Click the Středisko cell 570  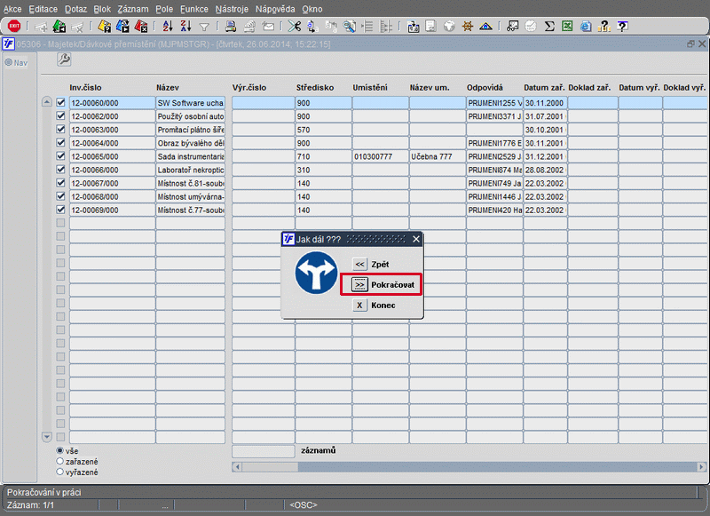pyautogui.click(x=323, y=130)
